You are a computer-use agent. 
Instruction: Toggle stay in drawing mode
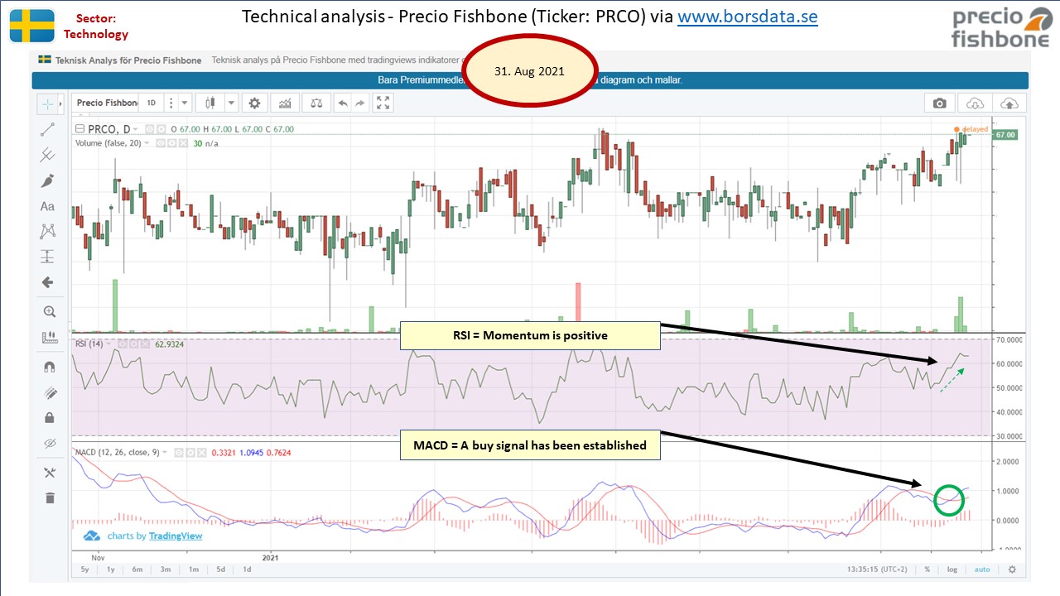[x=49, y=392]
